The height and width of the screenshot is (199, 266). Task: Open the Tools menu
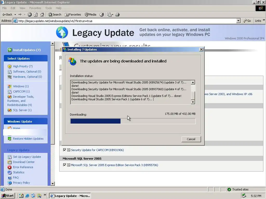49,8
